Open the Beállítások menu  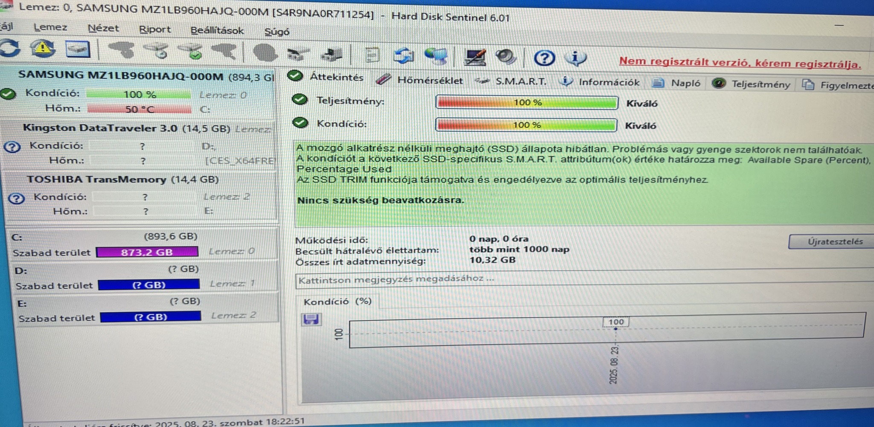(x=217, y=31)
